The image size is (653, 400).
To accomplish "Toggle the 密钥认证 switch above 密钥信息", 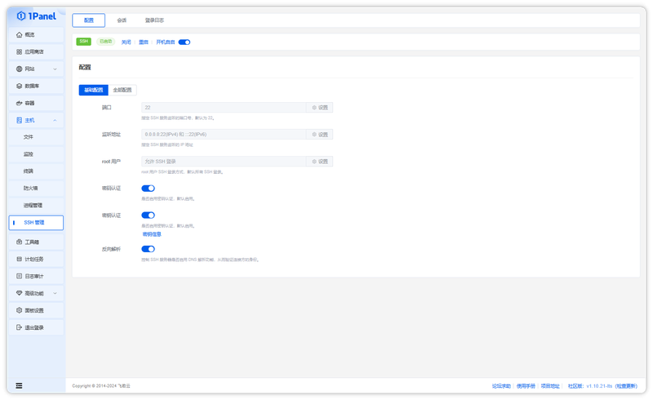I will pos(148,215).
